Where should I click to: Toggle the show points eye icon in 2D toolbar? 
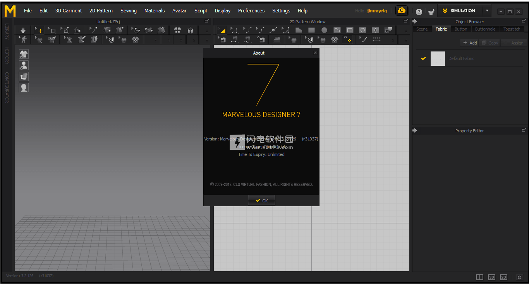click(347, 39)
